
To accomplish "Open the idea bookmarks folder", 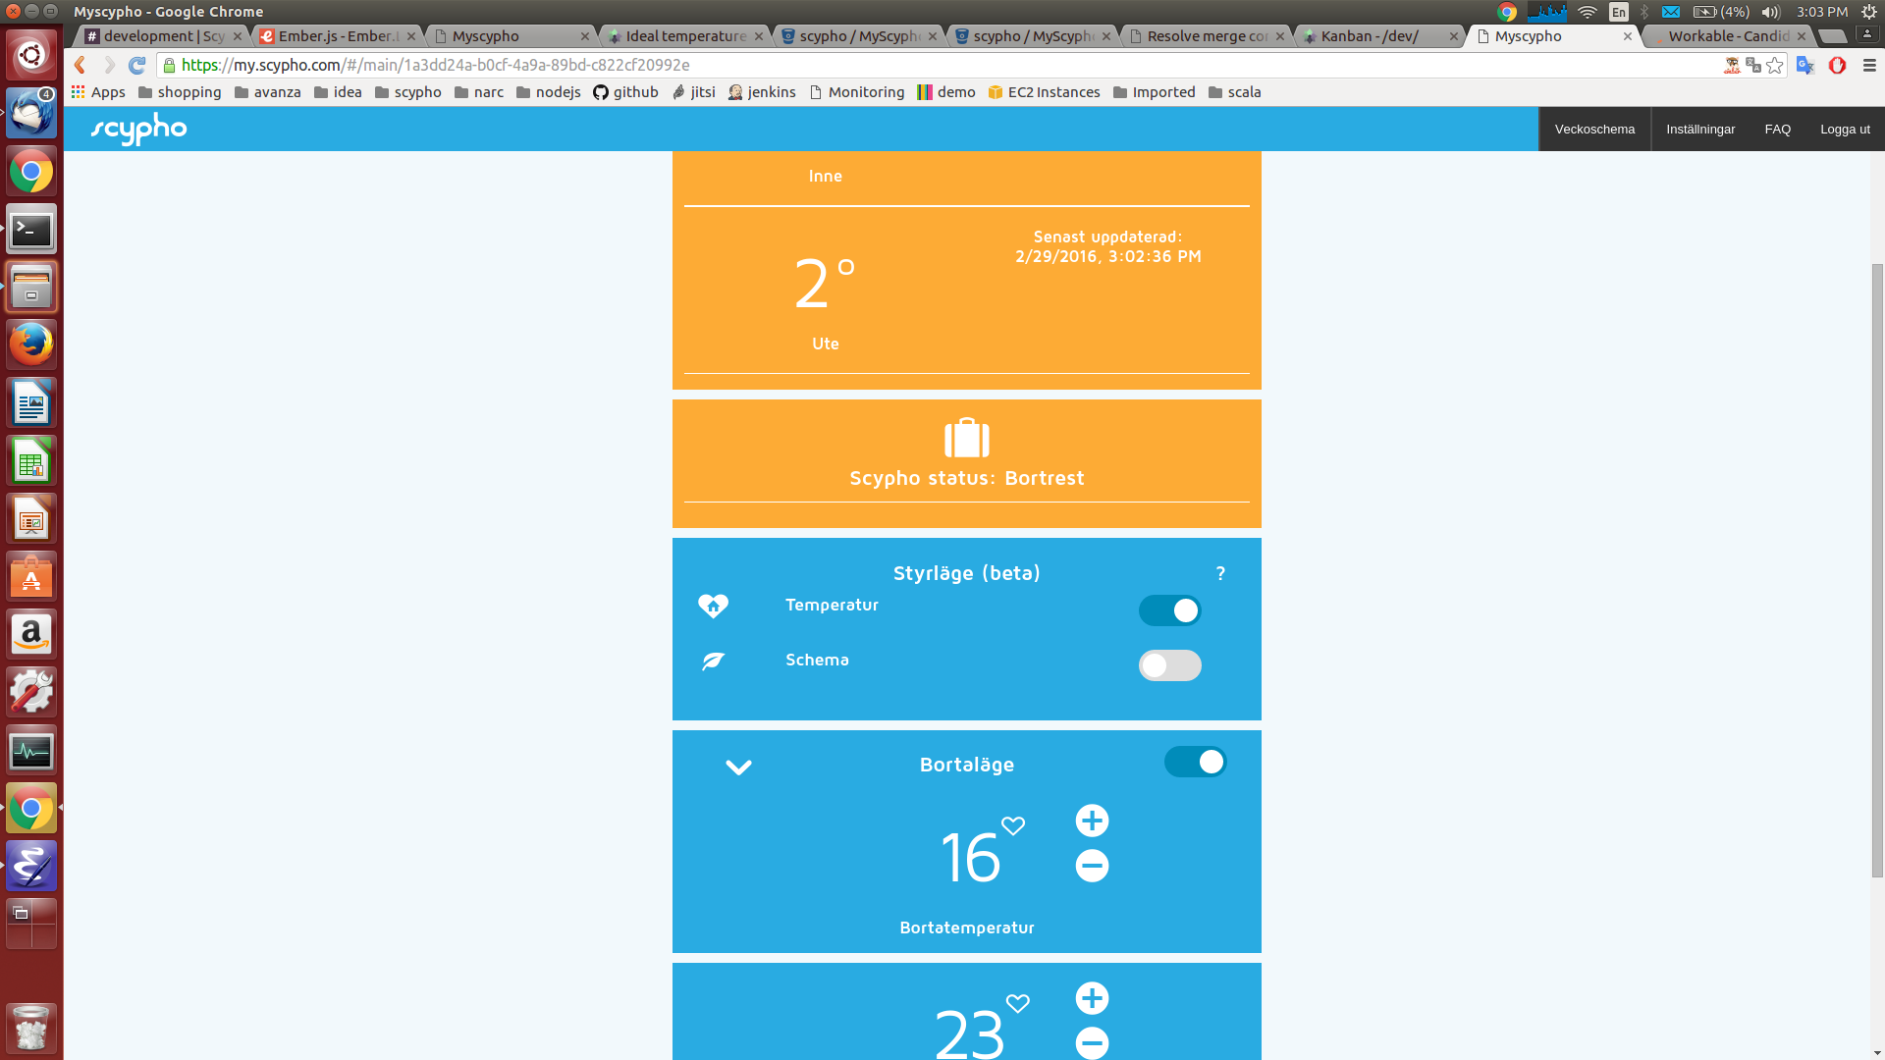I will click(x=338, y=92).
